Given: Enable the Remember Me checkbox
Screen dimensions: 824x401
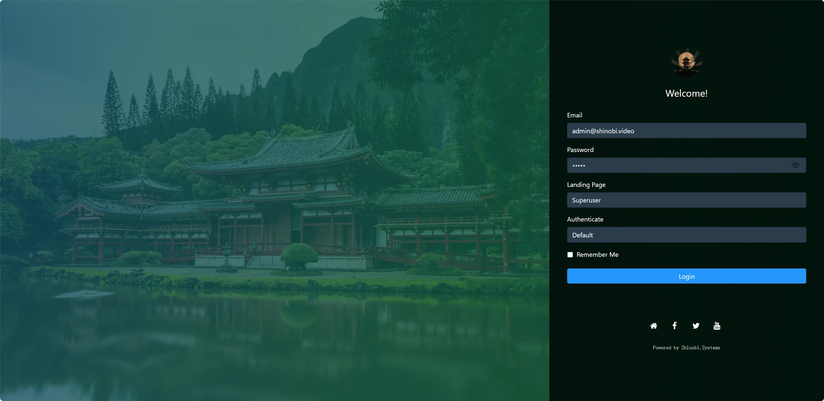Looking at the screenshot, I should 570,255.
